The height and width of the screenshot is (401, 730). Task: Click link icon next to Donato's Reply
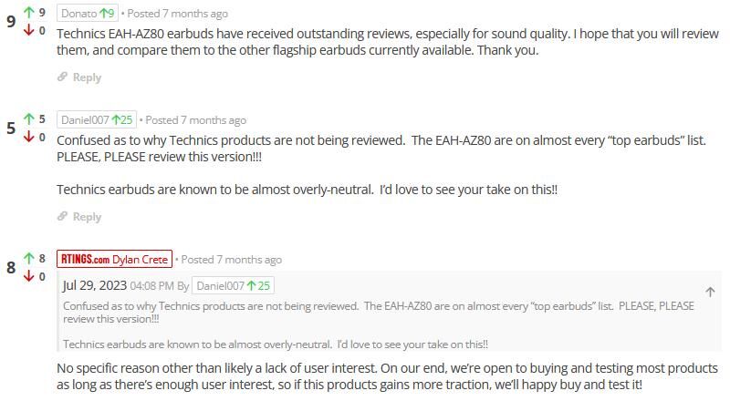[62, 77]
